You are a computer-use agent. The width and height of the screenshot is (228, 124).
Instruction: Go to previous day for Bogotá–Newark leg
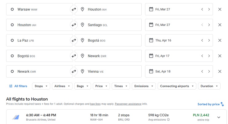coord(202,56)
